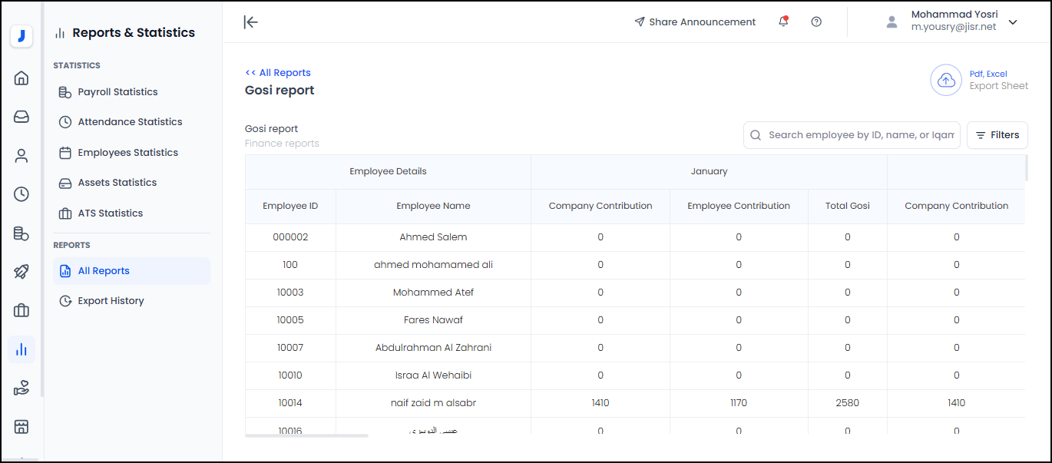Open the employee profile person icon
The width and height of the screenshot is (1052, 463).
click(x=22, y=156)
